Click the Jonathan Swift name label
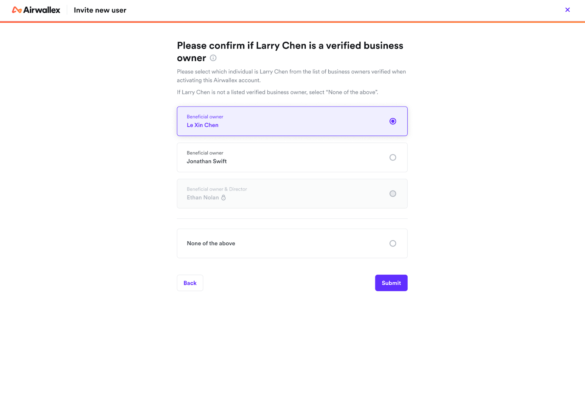 (207, 161)
